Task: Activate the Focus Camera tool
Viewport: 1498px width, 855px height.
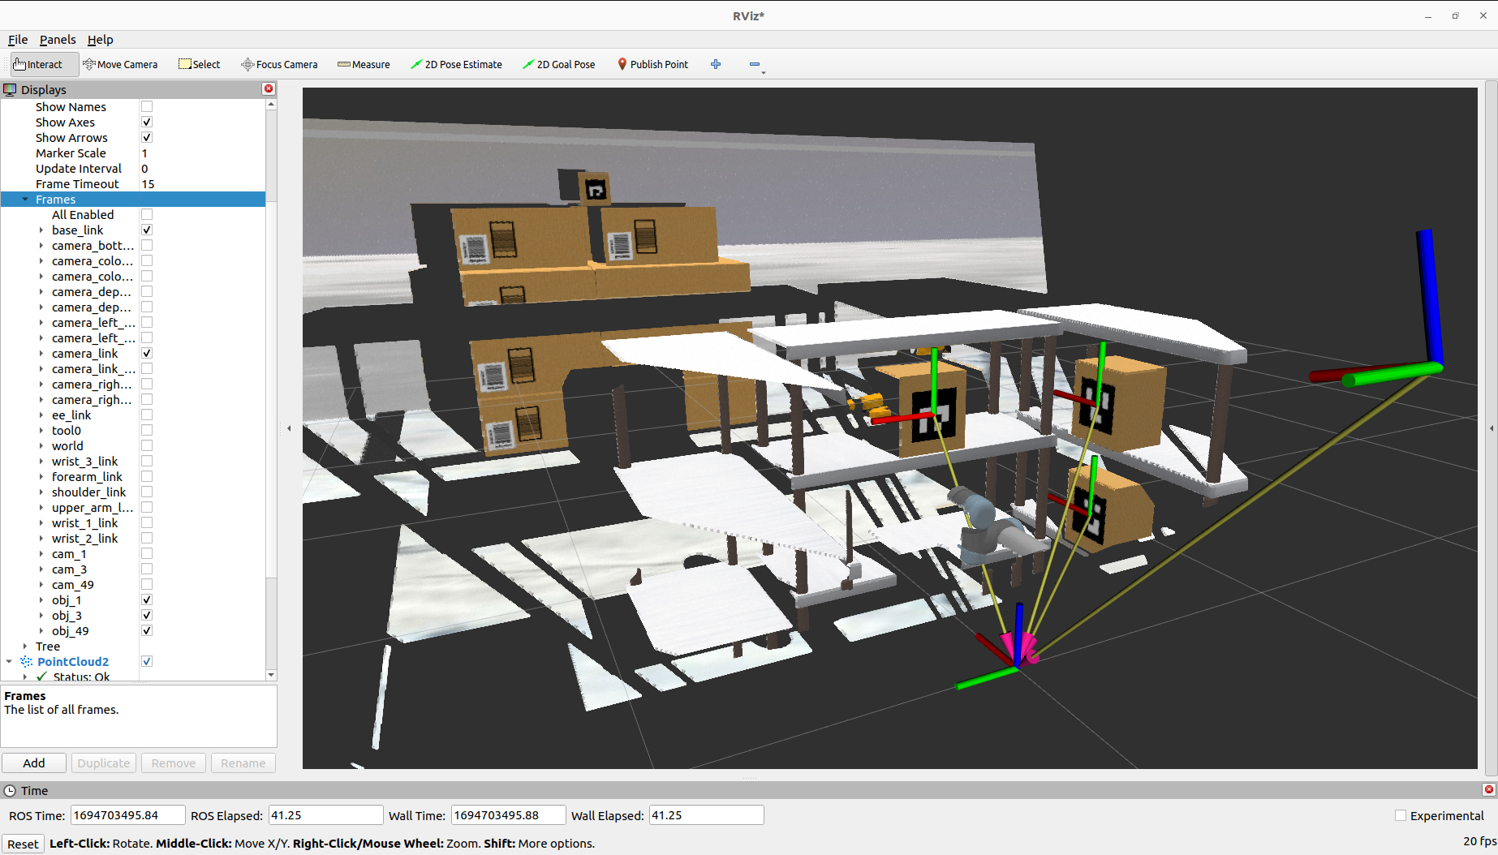Action: pos(279,64)
